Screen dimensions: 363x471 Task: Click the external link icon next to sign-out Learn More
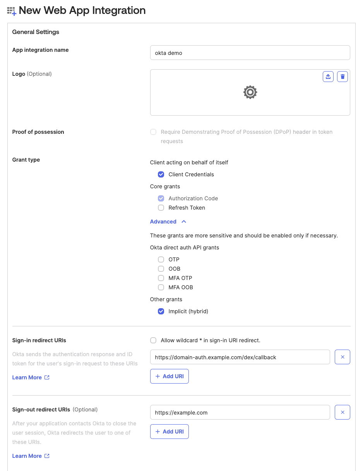(x=46, y=456)
